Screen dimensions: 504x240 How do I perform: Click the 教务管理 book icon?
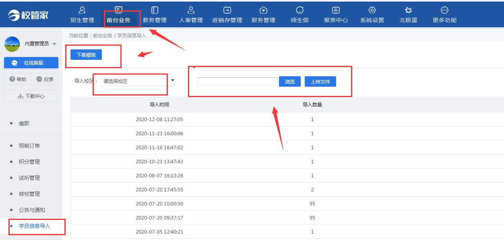[x=155, y=10]
